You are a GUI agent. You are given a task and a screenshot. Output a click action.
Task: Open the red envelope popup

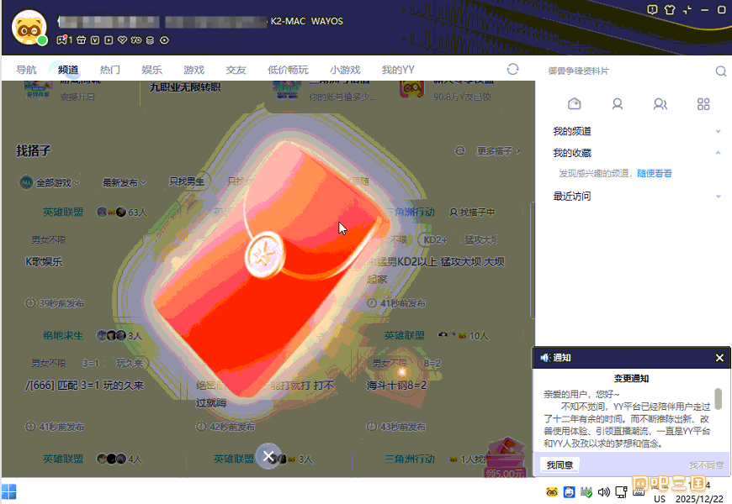(272, 270)
